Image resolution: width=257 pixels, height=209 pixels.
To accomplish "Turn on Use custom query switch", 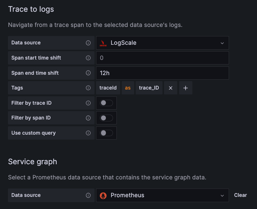I will 106,133.
